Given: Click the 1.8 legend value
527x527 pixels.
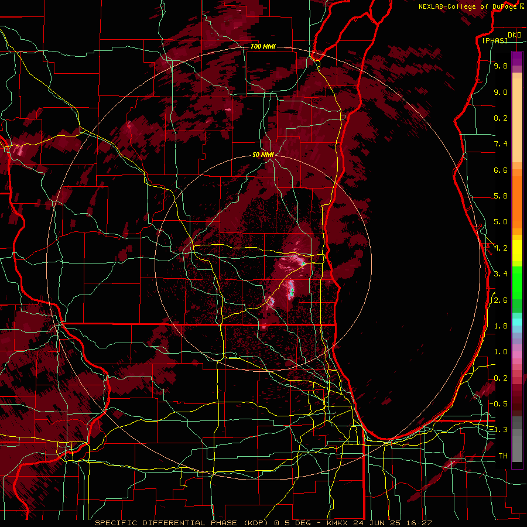Looking at the screenshot, I should (501, 326).
